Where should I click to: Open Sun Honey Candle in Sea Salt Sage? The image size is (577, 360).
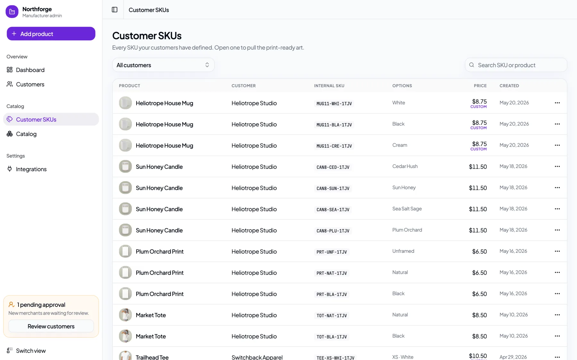159,209
